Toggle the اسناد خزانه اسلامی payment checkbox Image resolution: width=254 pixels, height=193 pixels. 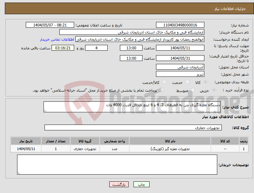coord(161,89)
